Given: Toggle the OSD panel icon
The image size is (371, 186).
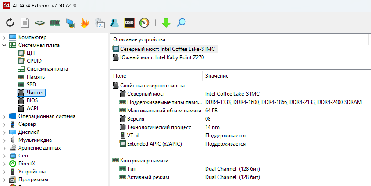Looking at the screenshot, I should click(x=129, y=23).
